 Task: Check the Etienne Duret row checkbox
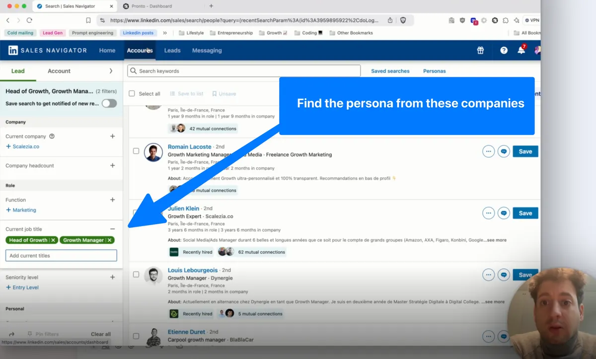[136, 336]
